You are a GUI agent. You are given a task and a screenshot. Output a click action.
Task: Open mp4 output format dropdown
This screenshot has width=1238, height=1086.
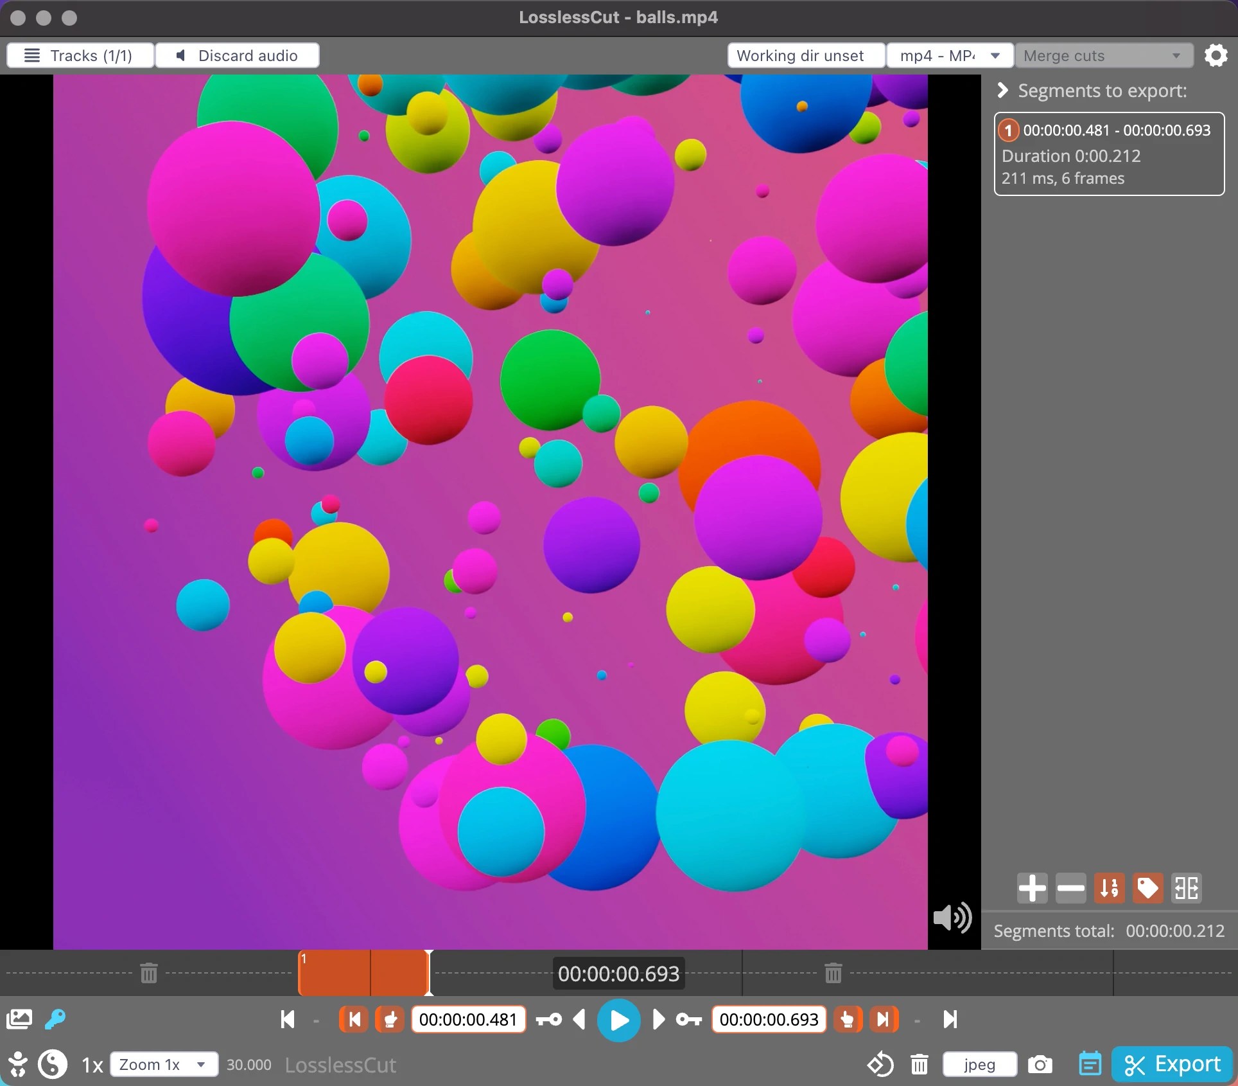(x=949, y=55)
